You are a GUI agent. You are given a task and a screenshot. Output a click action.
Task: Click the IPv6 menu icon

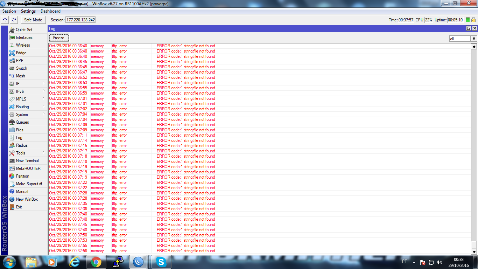pyautogui.click(x=12, y=91)
